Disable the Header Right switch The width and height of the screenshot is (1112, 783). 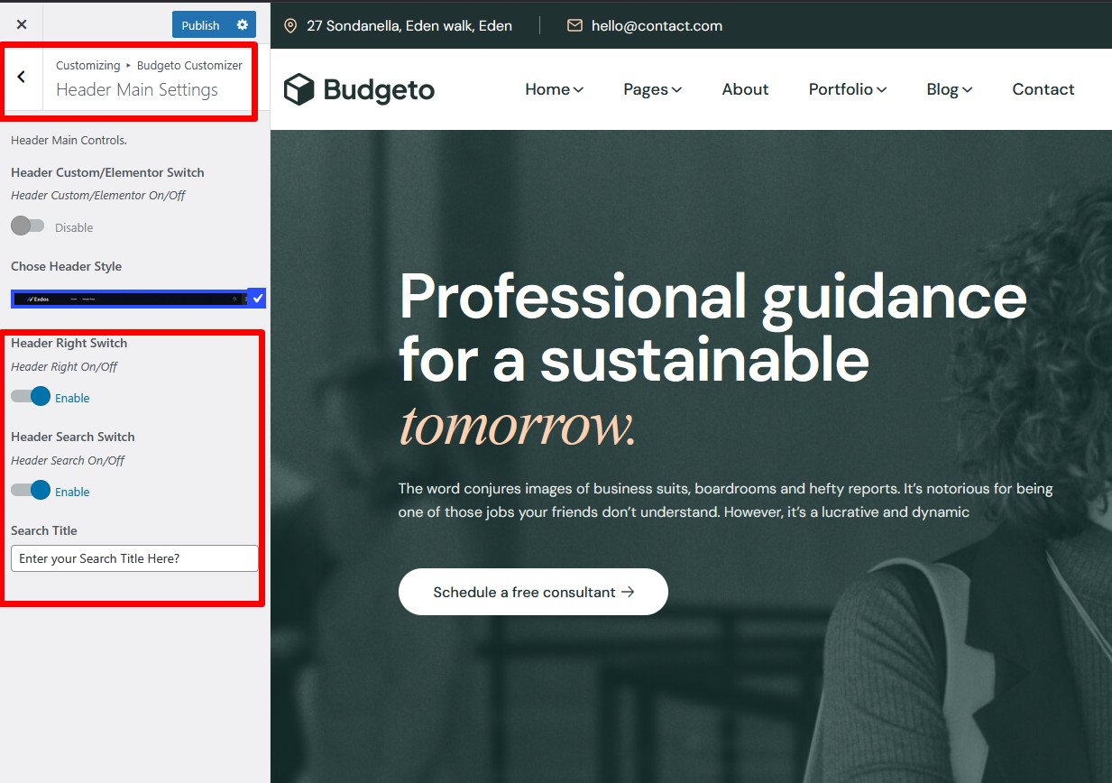(31, 397)
